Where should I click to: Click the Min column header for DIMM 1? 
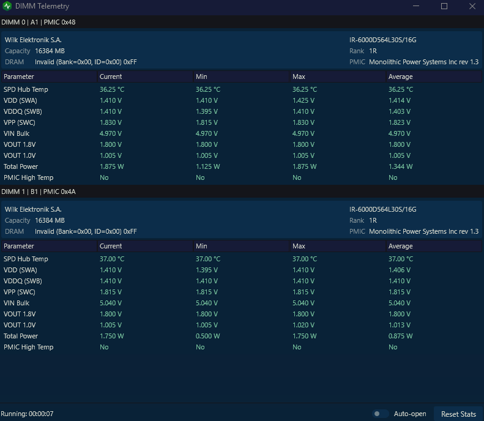[241, 246]
